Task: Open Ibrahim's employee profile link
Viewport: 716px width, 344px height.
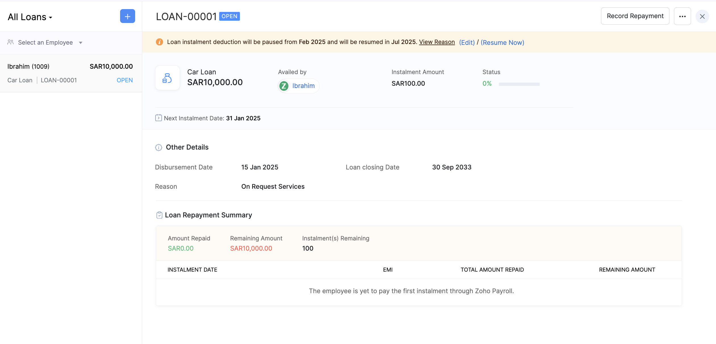Action: coord(303,86)
